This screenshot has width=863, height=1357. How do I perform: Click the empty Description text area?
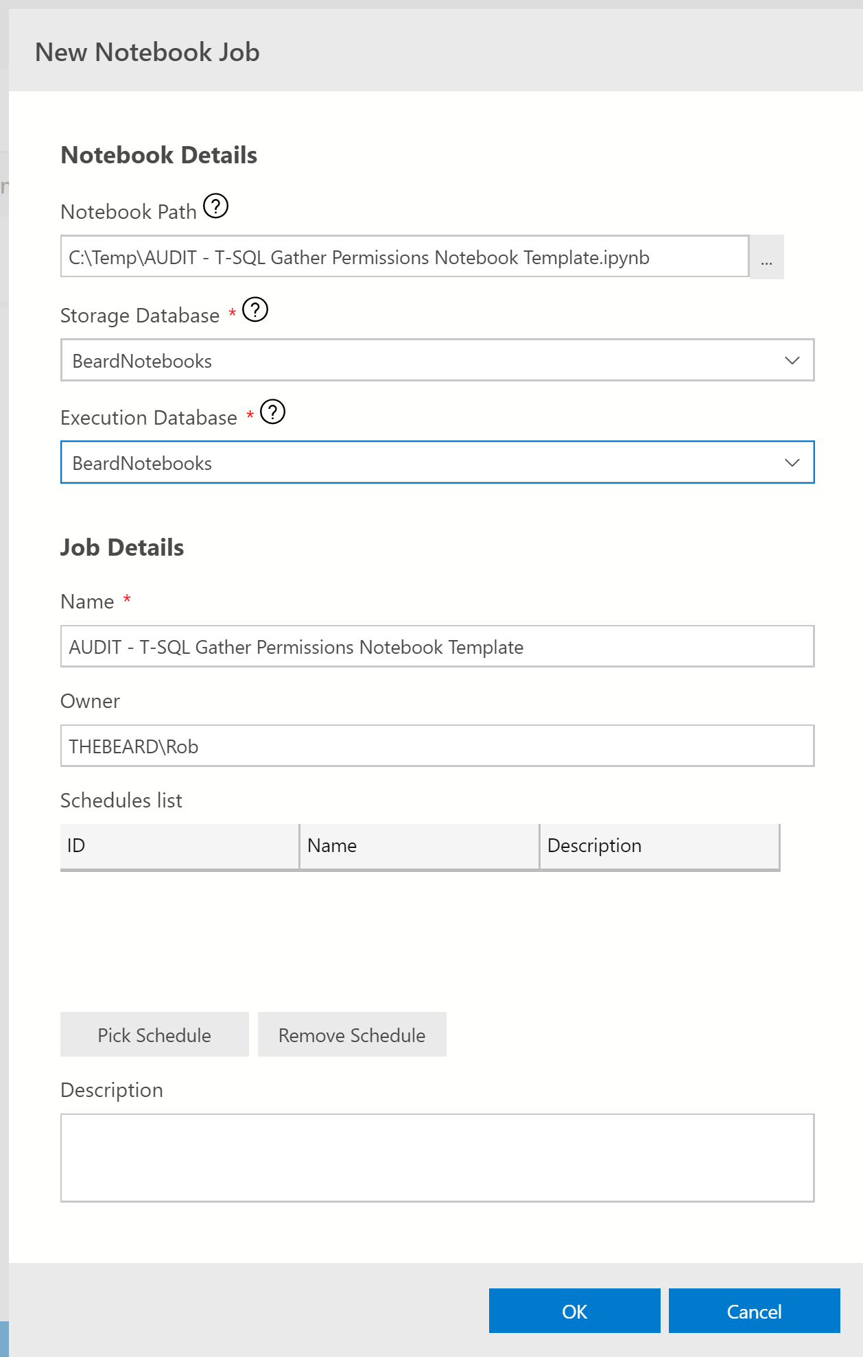[437, 1157]
